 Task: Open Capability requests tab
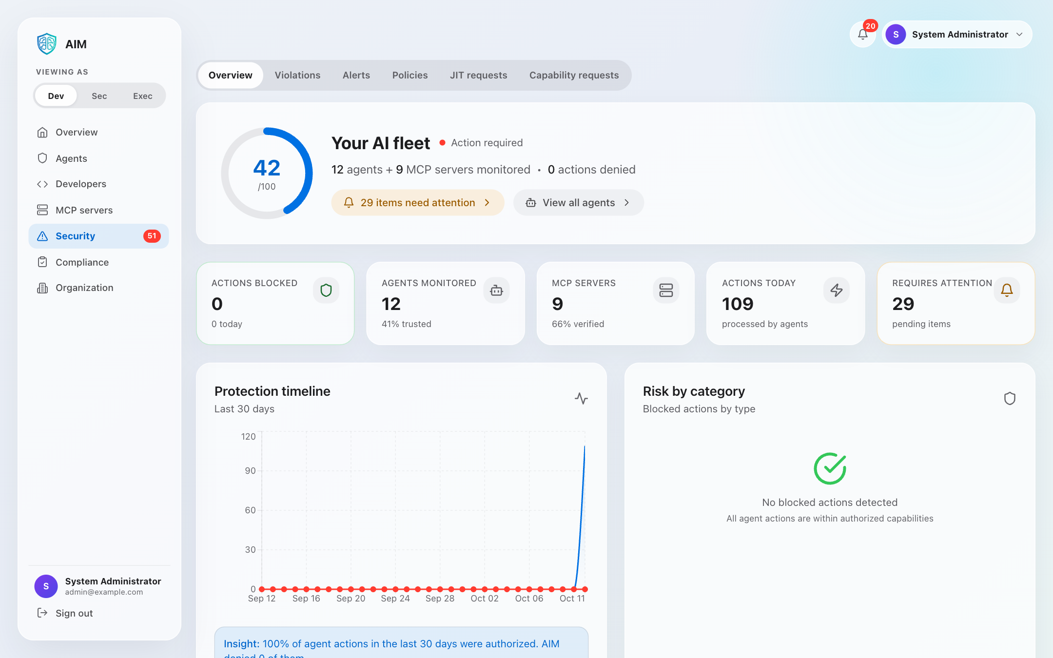coord(574,75)
